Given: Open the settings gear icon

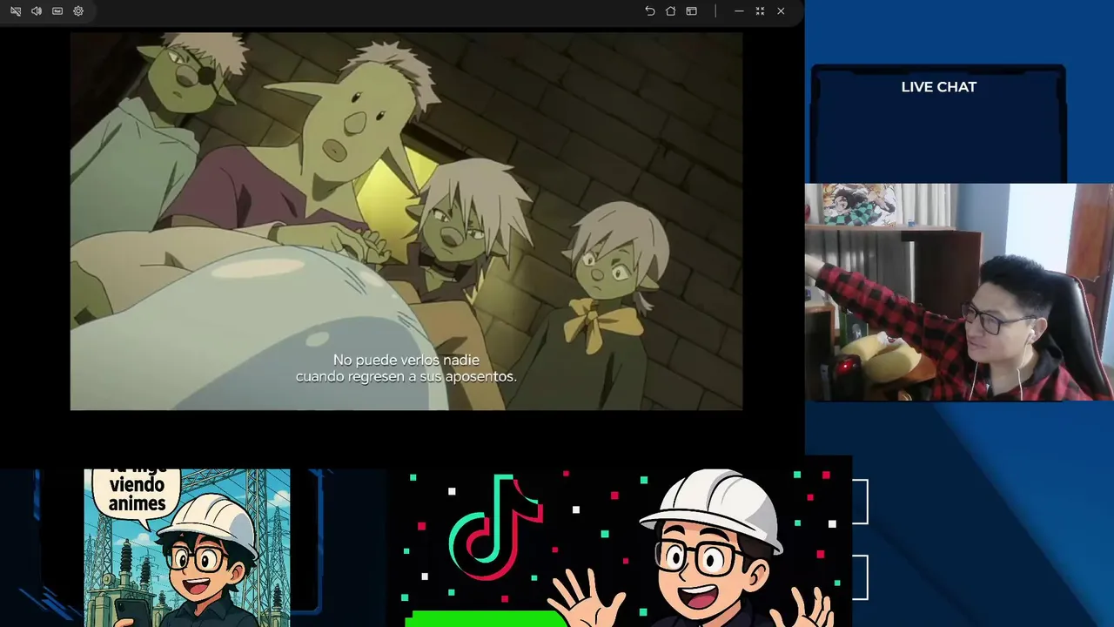Looking at the screenshot, I should 78,11.
